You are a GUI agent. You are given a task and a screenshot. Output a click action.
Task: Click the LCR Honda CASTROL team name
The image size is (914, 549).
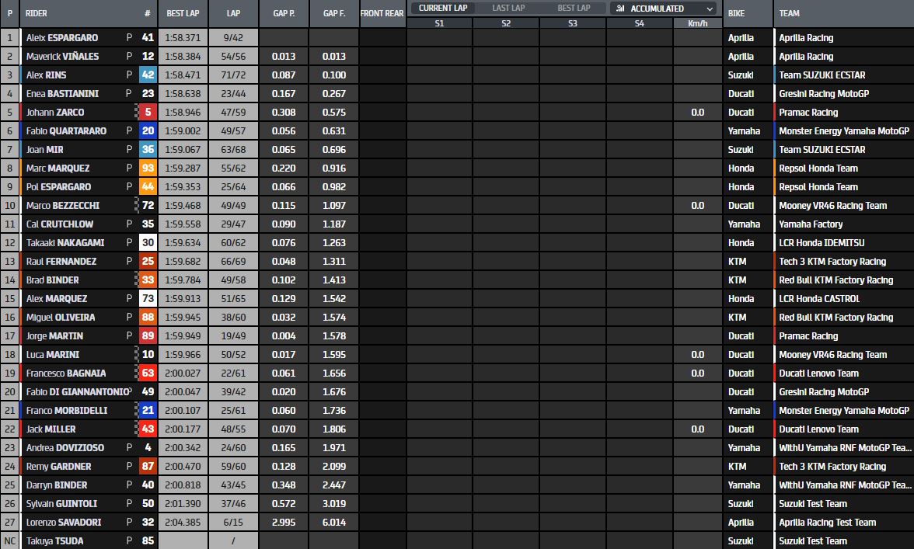tap(819, 299)
